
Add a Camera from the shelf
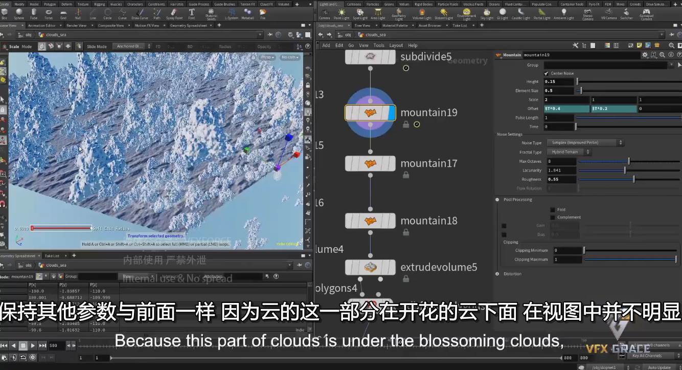coord(324,13)
